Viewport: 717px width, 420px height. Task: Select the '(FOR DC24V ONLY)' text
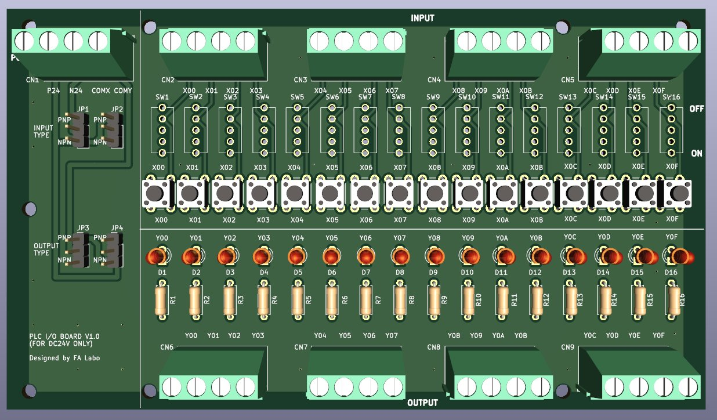click(x=60, y=344)
